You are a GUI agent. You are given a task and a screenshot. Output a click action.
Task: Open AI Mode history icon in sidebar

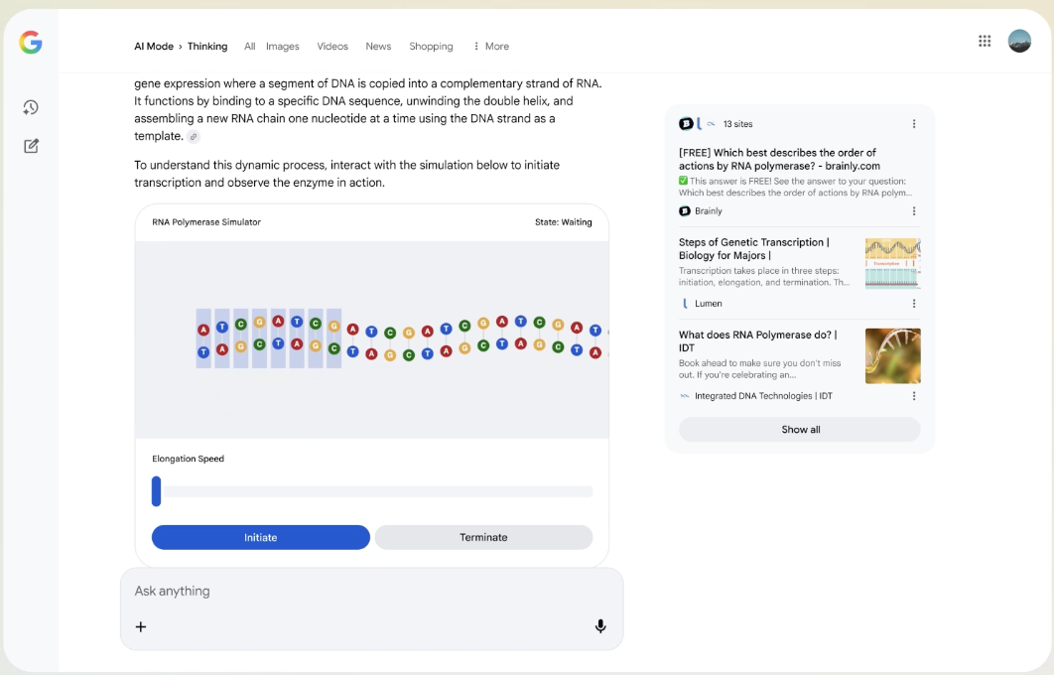coord(31,107)
